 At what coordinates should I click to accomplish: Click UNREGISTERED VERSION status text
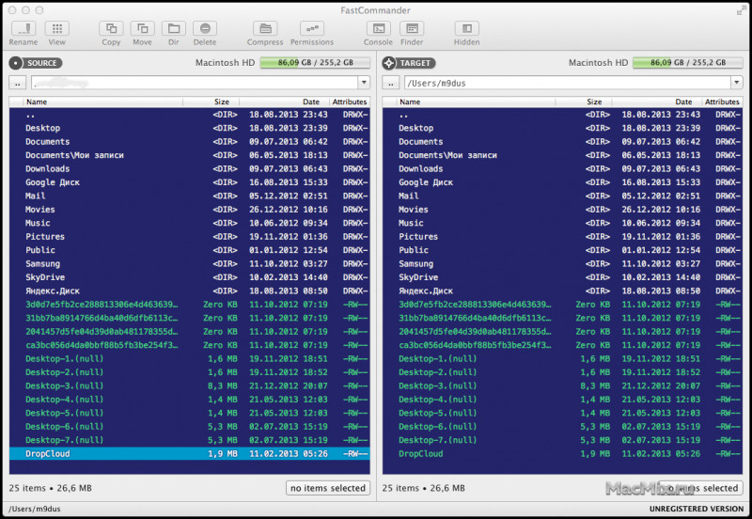tap(697, 509)
